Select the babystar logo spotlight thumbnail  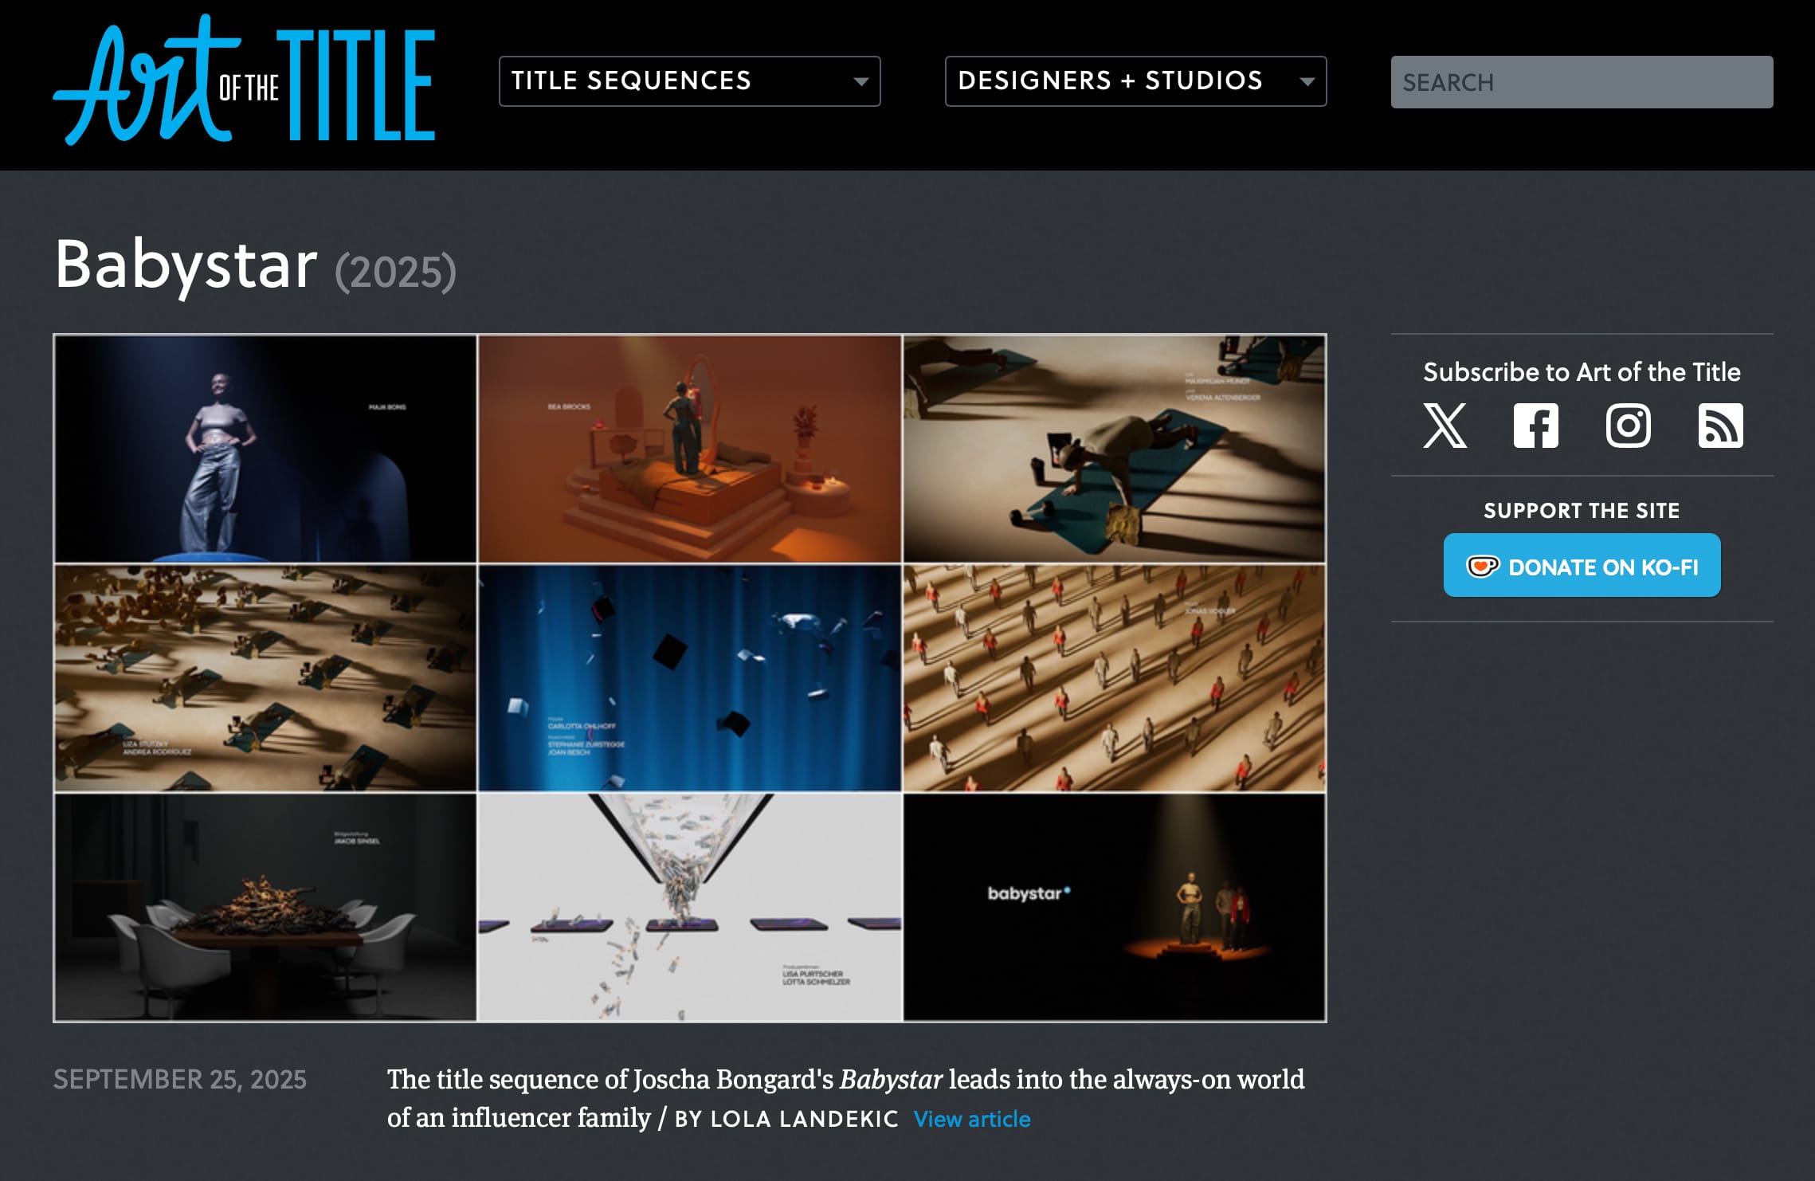click(1114, 907)
